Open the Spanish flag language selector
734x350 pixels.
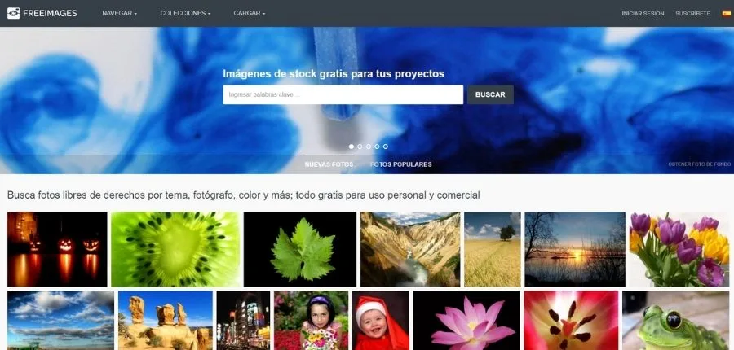pos(726,13)
